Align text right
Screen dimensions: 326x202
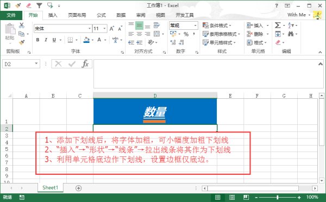[x=147, y=34]
